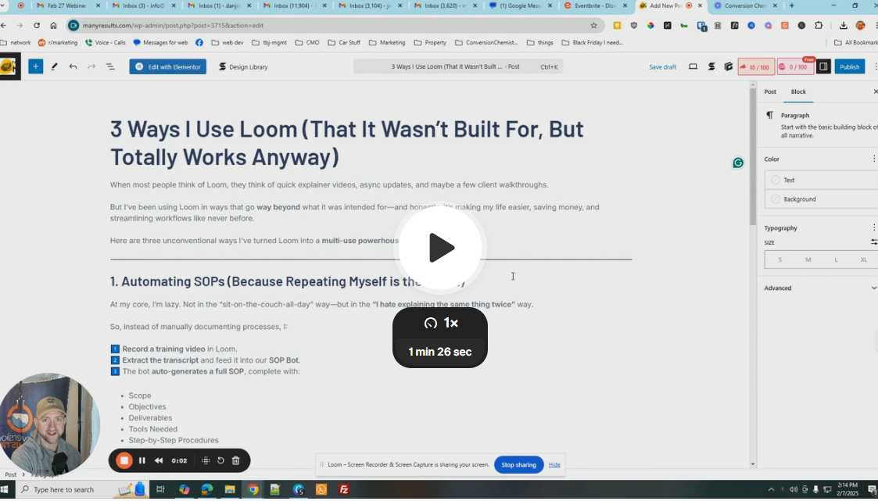Viewport: 878px width, 501px height.
Task: Click the SEO score 10 / 100 badge
Action: coord(755,67)
